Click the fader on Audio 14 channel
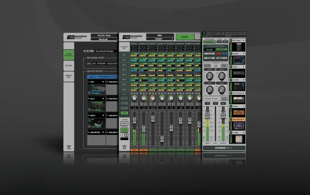The width and height of the screenshot is (310, 195). pyautogui.click(x=180, y=120)
